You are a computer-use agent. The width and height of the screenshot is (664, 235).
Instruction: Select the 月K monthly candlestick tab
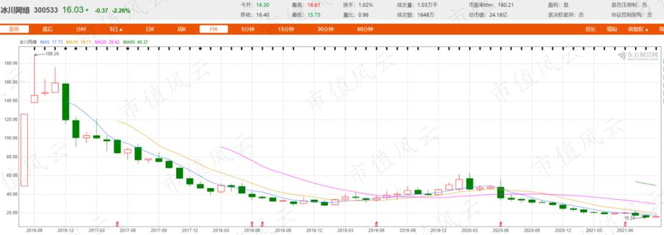click(214, 29)
